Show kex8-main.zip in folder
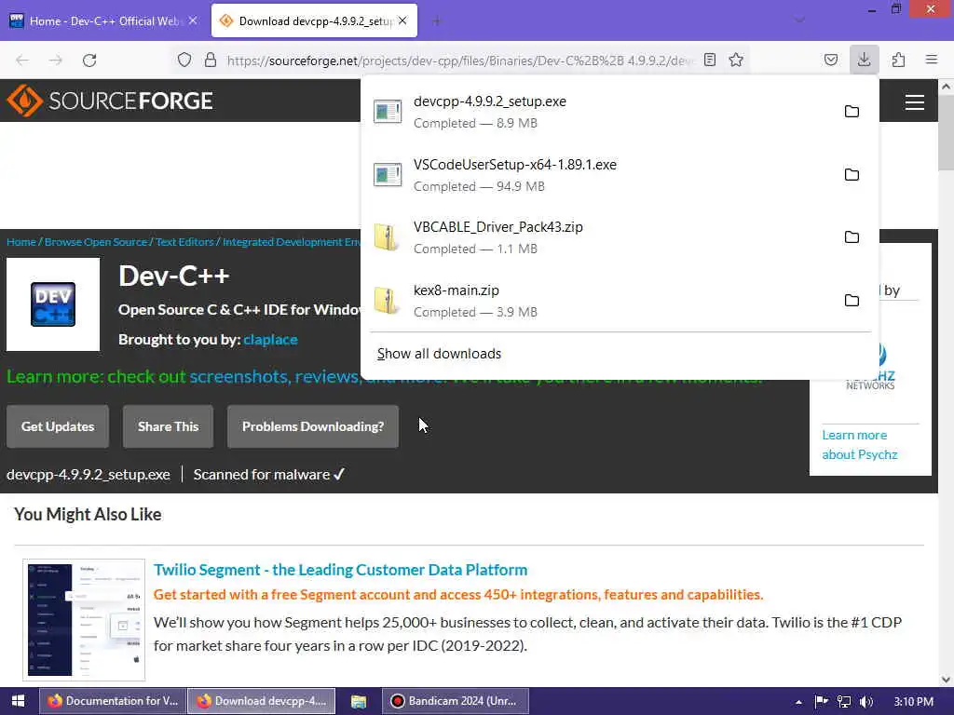Viewport: 954px width, 715px height. coord(852,301)
